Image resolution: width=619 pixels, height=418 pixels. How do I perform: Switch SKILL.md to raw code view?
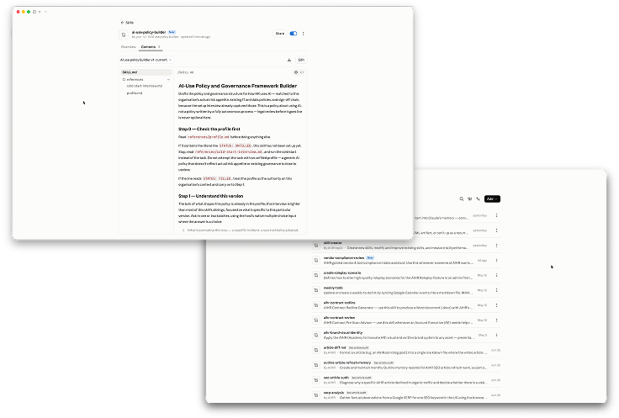pyautogui.click(x=302, y=72)
